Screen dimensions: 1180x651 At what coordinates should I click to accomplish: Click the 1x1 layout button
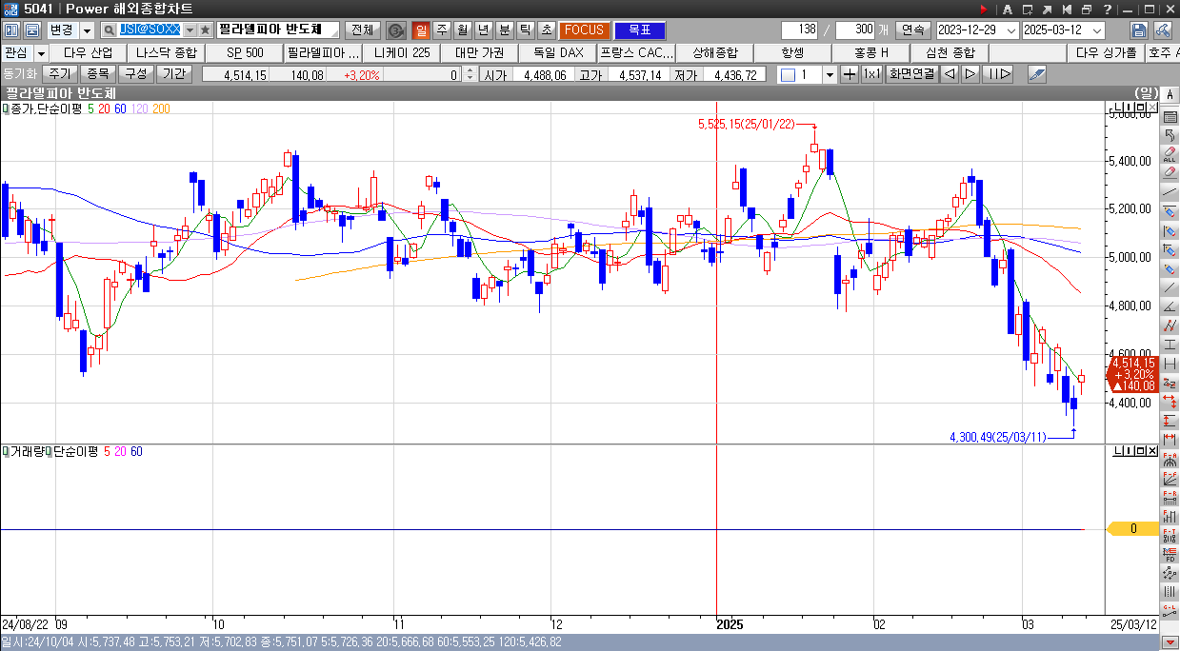click(871, 74)
